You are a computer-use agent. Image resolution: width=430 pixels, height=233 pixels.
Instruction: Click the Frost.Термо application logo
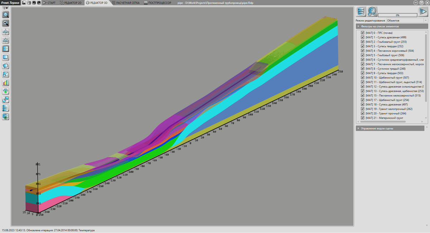10,3
